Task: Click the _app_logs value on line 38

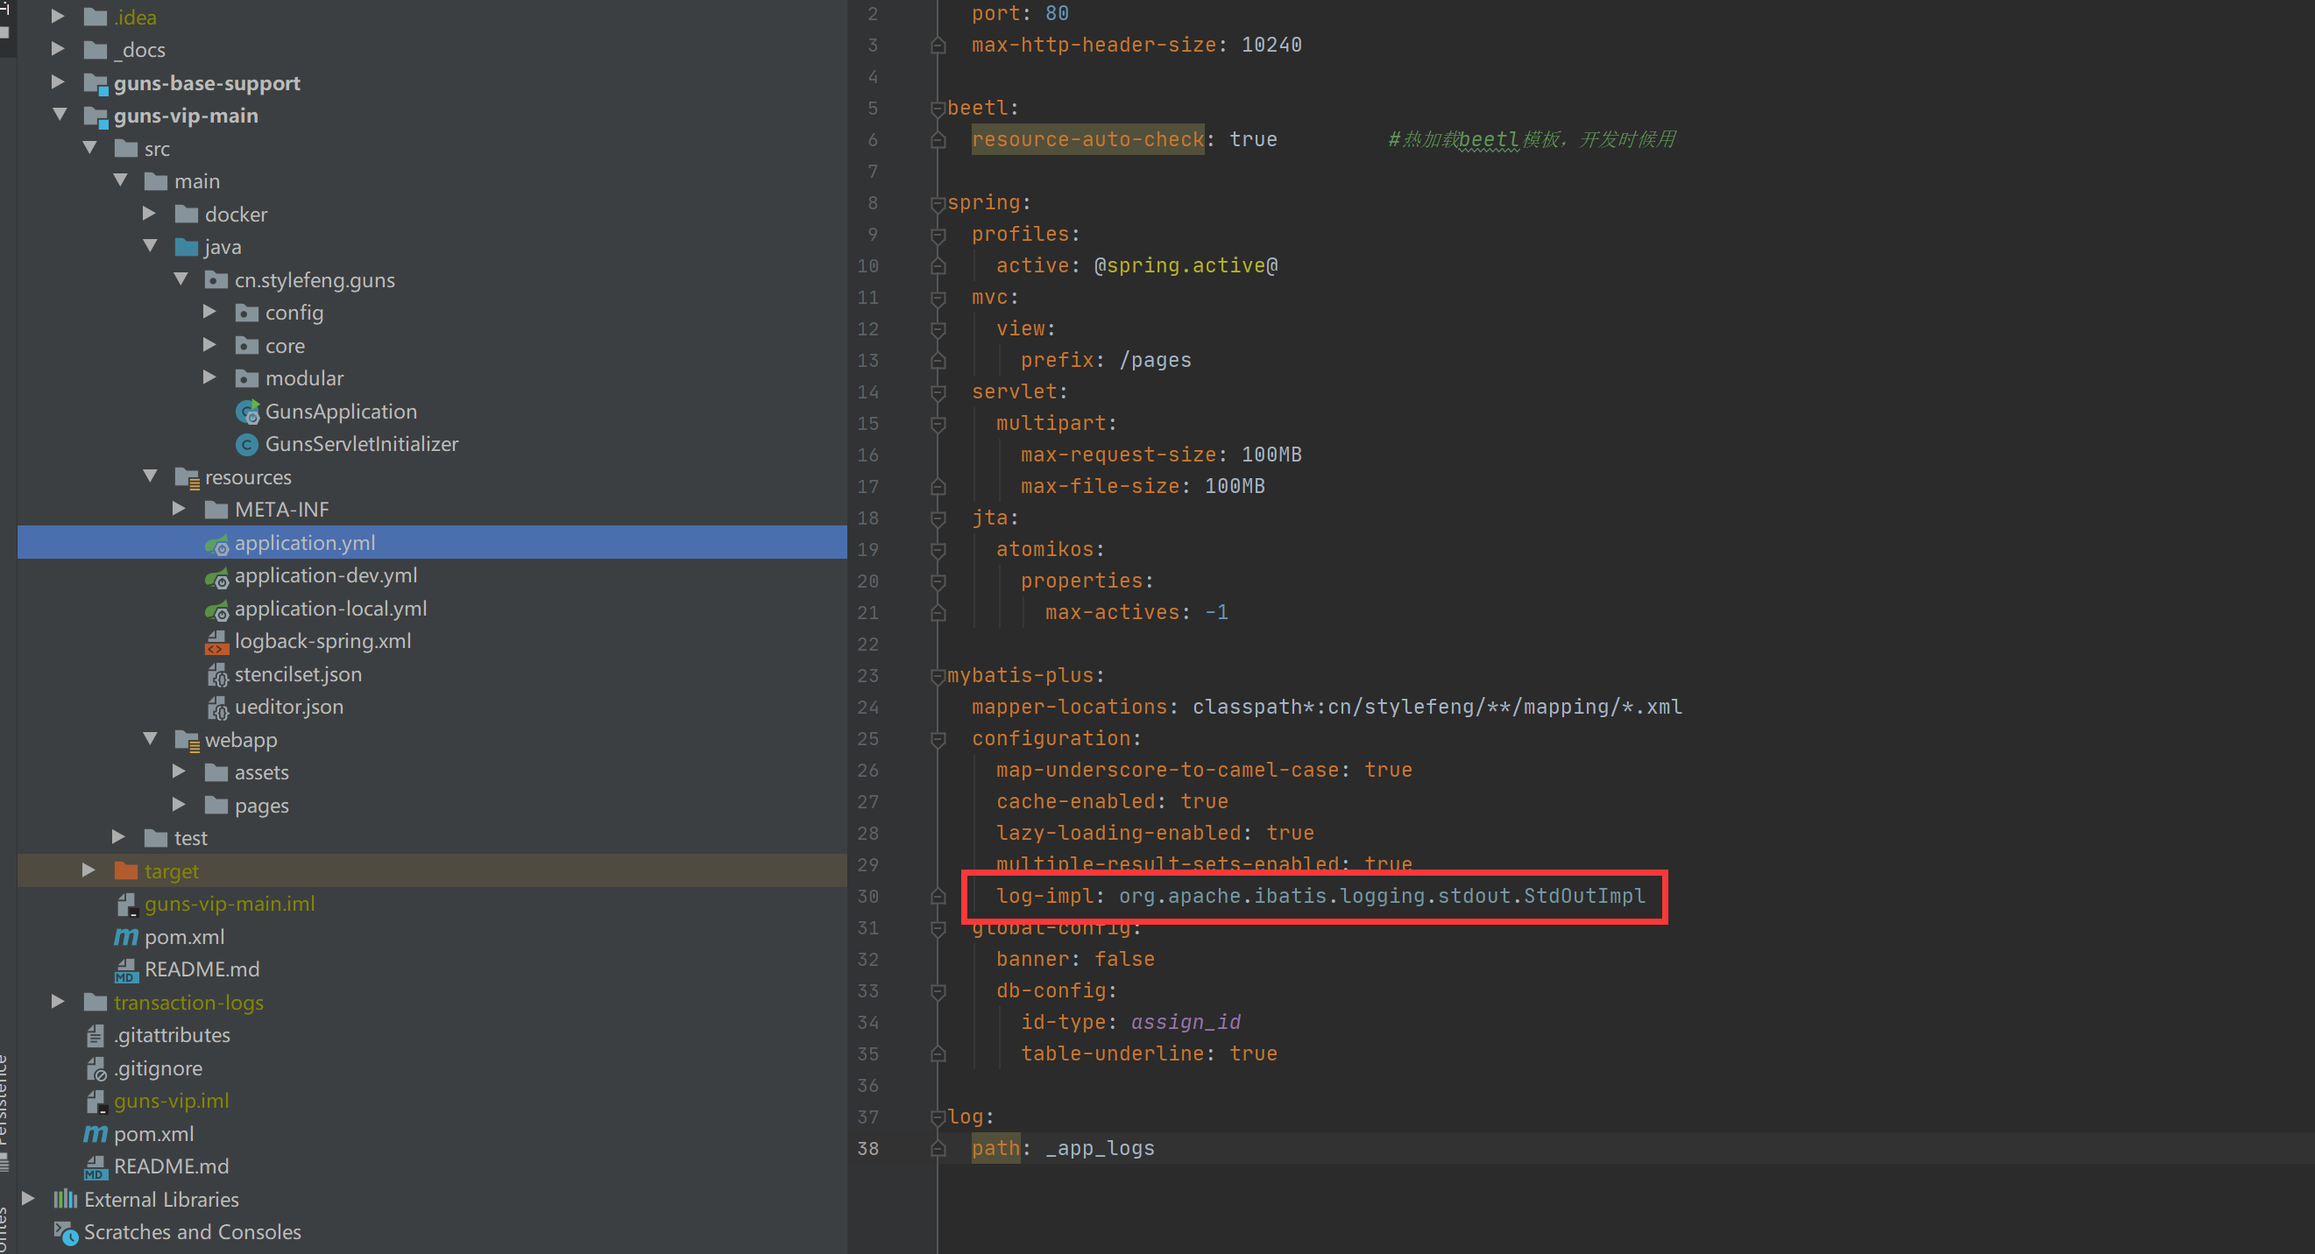Action: [1100, 1149]
